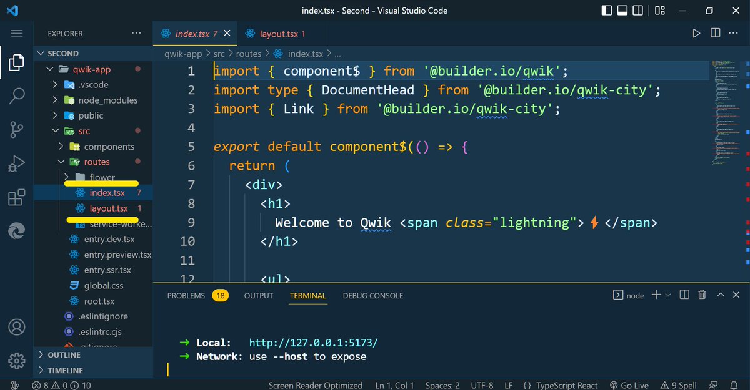Click Go Live in status bar
This screenshot has width=750, height=390.
(630, 385)
